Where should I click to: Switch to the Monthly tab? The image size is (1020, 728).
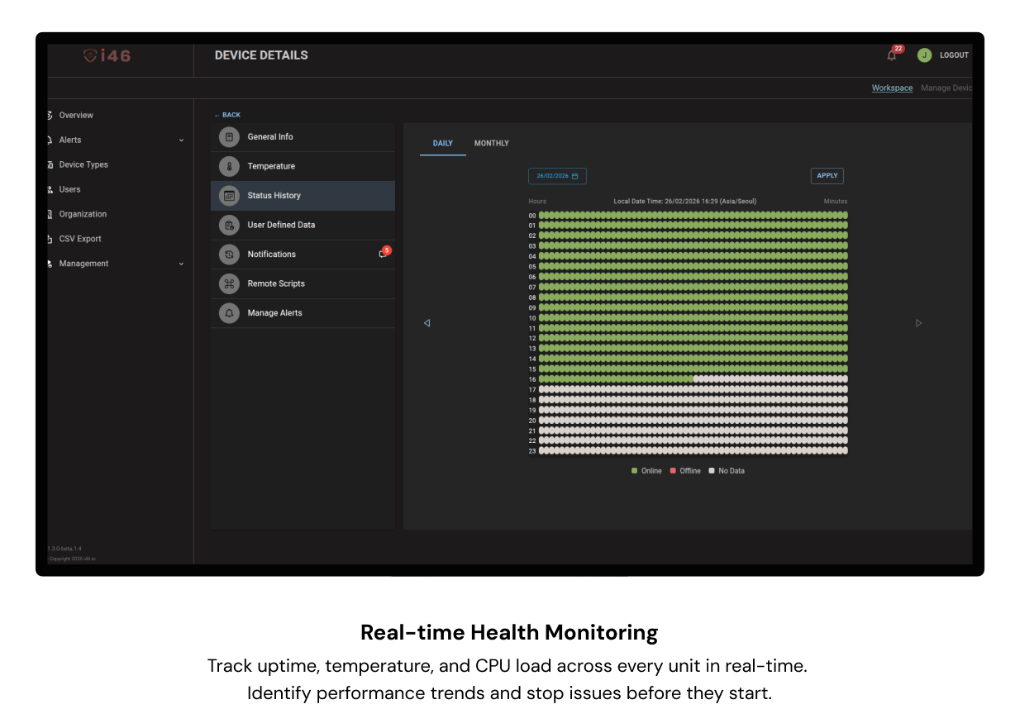point(491,144)
